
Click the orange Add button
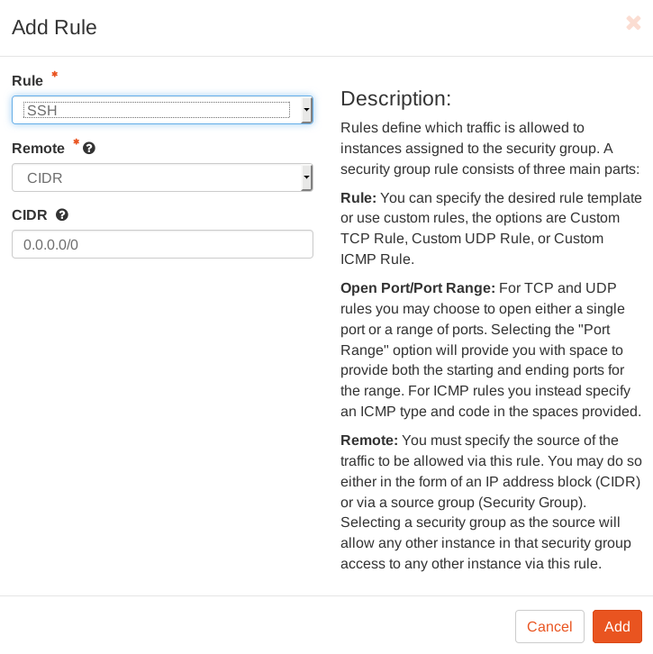617,626
